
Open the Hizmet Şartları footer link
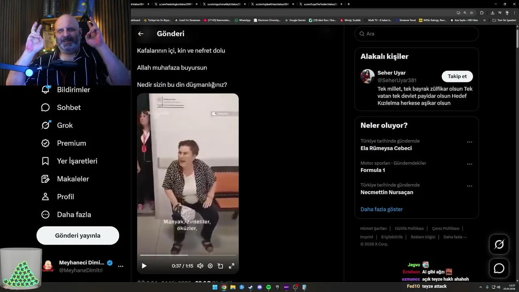(373, 228)
